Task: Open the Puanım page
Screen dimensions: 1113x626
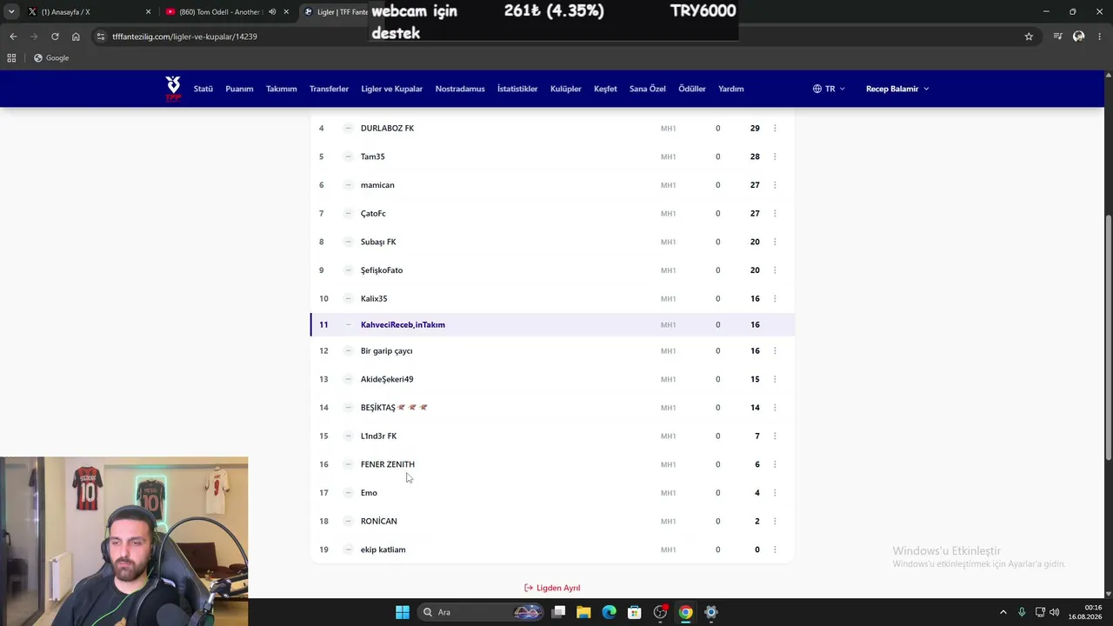Action: click(x=239, y=89)
